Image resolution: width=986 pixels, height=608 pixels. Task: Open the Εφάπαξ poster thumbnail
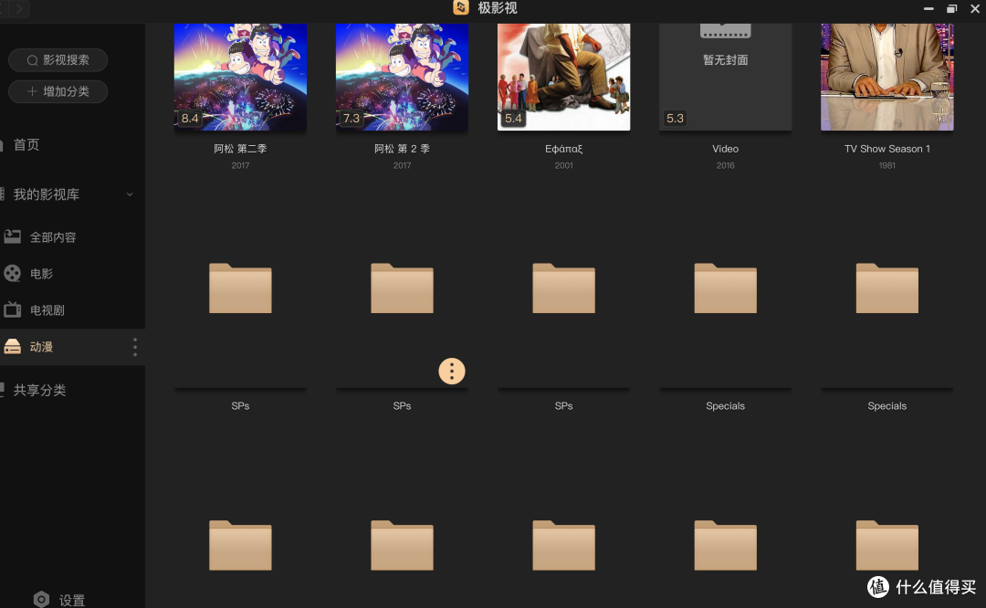(x=563, y=77)
